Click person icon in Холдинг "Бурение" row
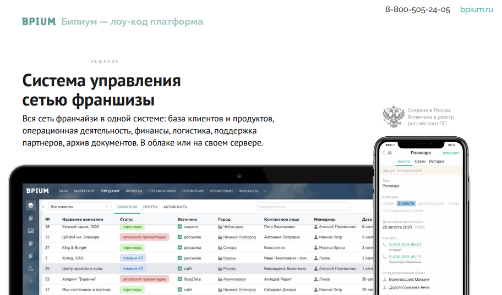Image resolution: width=502 pixels, height=295 pixels. click(x=316, y=279)
